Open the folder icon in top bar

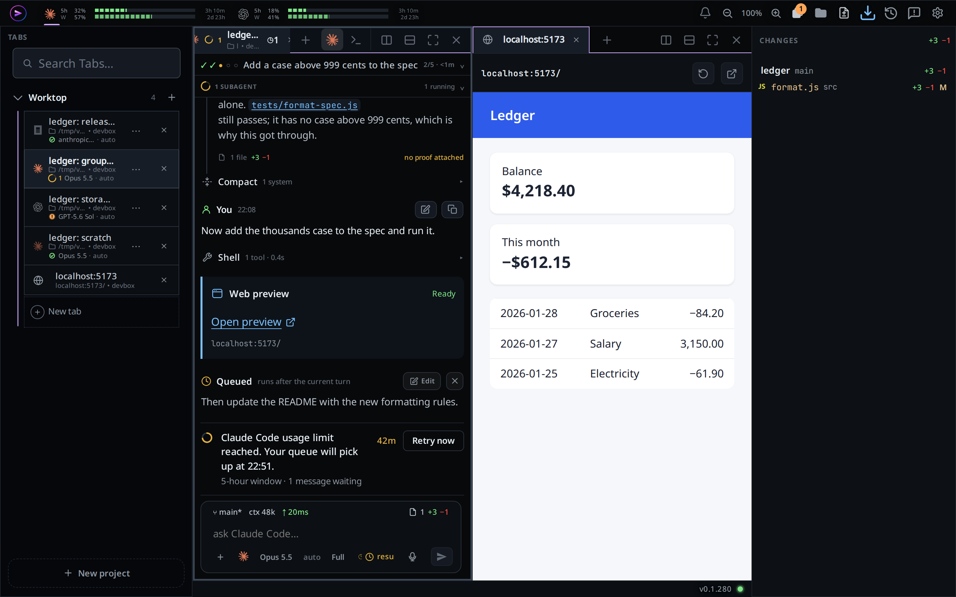click(821, 13)
